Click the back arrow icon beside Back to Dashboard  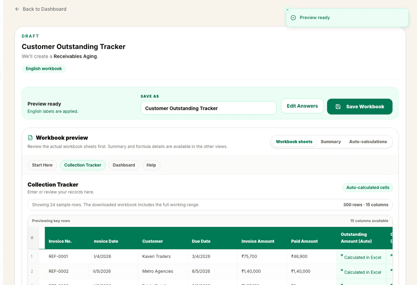click(x=17, y=9)
